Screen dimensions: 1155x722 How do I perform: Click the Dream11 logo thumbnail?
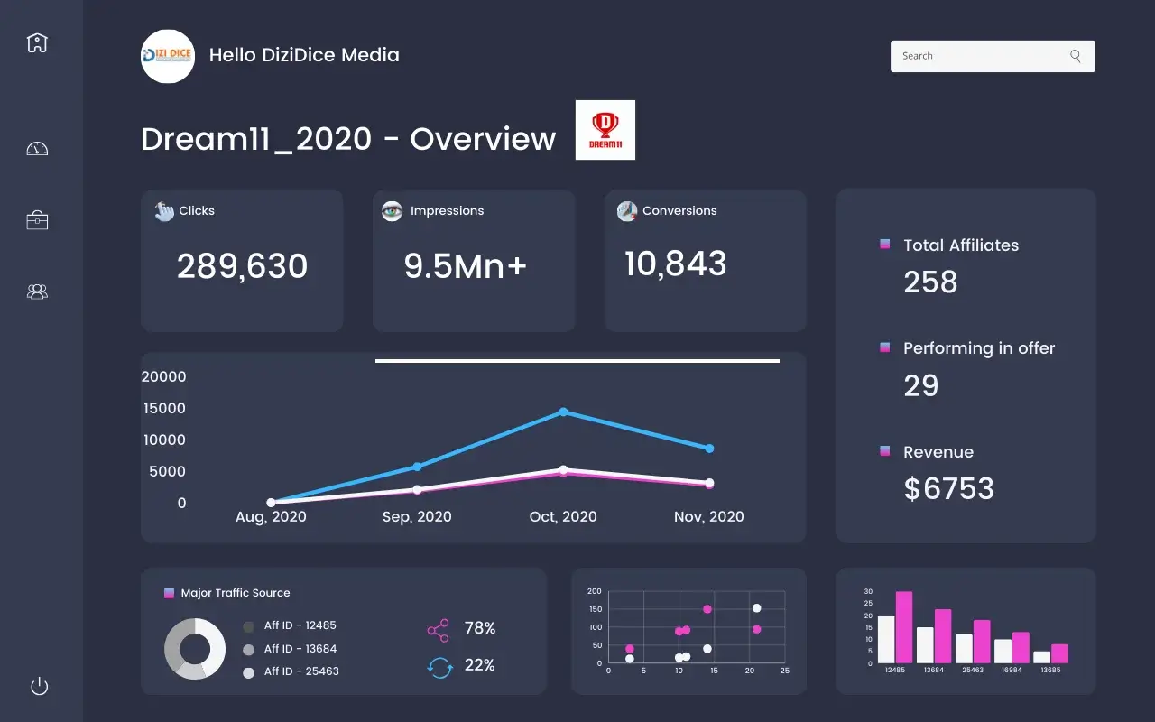coord(605,130)
